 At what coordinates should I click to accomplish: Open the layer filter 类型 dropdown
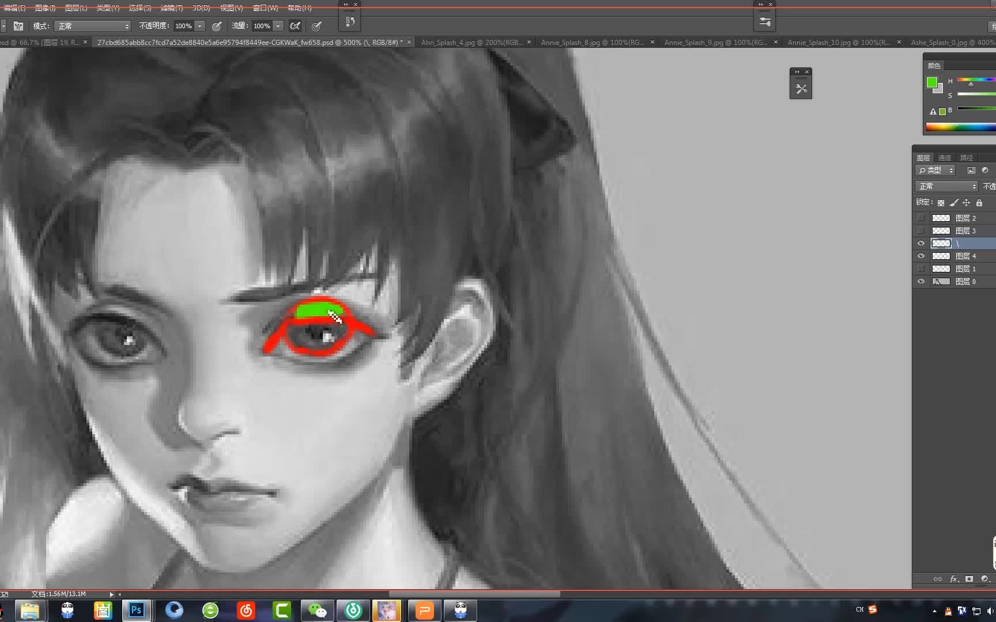point(935,170)
